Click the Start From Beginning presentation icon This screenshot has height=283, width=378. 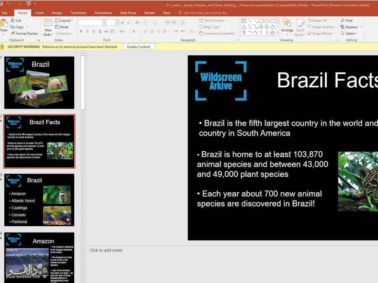click(x=29, y=4)
